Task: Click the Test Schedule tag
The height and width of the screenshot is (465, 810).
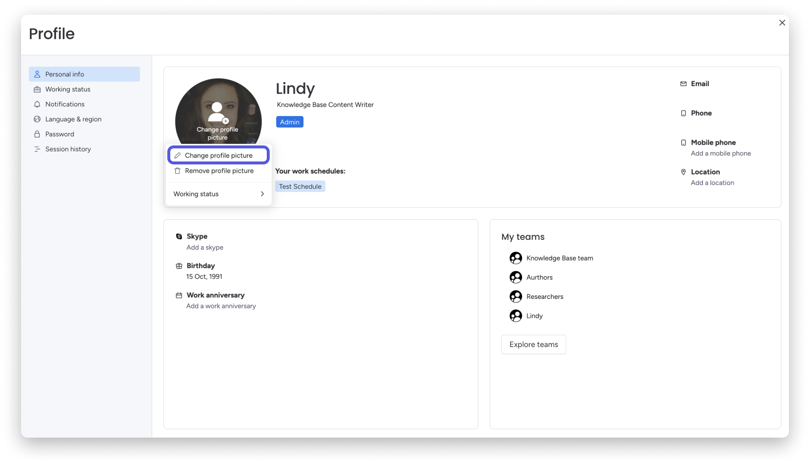Action: point(300,186)
